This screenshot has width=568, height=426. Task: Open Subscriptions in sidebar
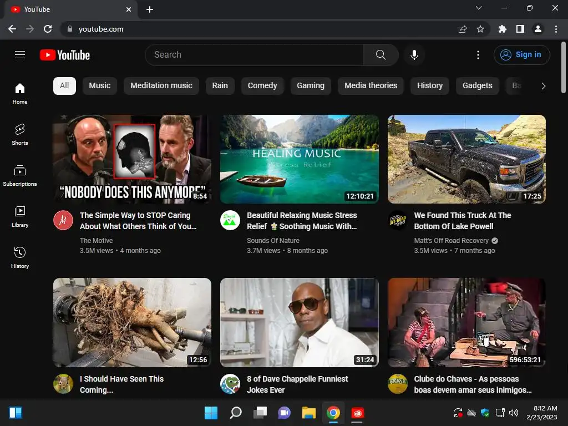pos(20,176)
